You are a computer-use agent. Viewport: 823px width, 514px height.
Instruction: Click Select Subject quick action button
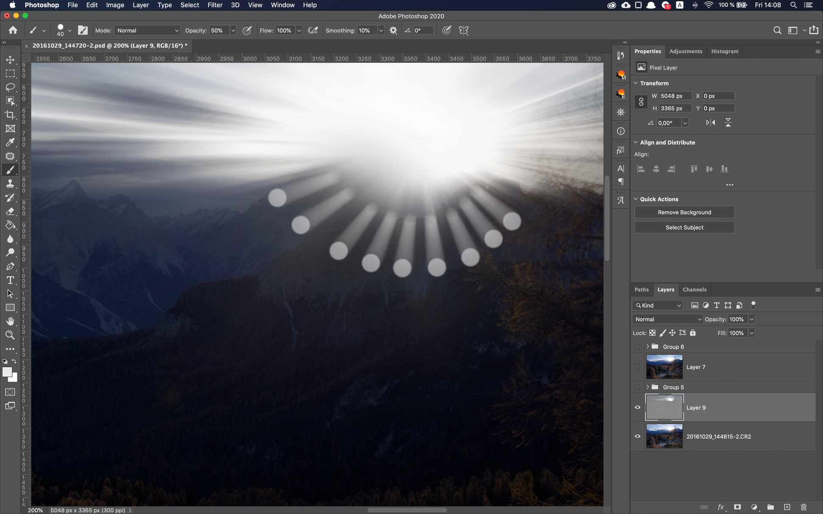[x=684, y=227]
